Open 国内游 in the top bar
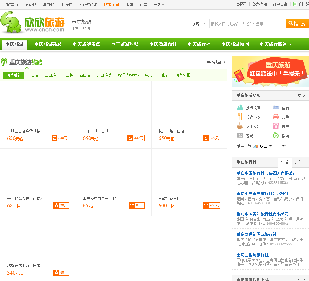The height and width of the screenshot is (281, 309). tap(48, 5)
